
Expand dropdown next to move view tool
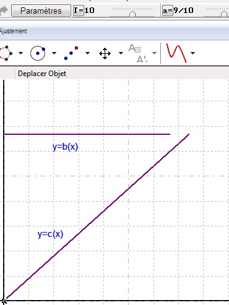click(x=121, y=53)
